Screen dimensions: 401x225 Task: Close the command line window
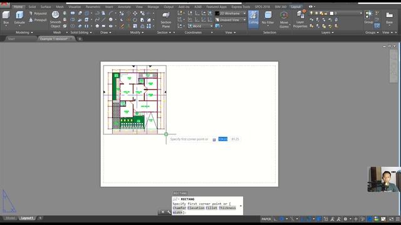click(x=163, y=212)
